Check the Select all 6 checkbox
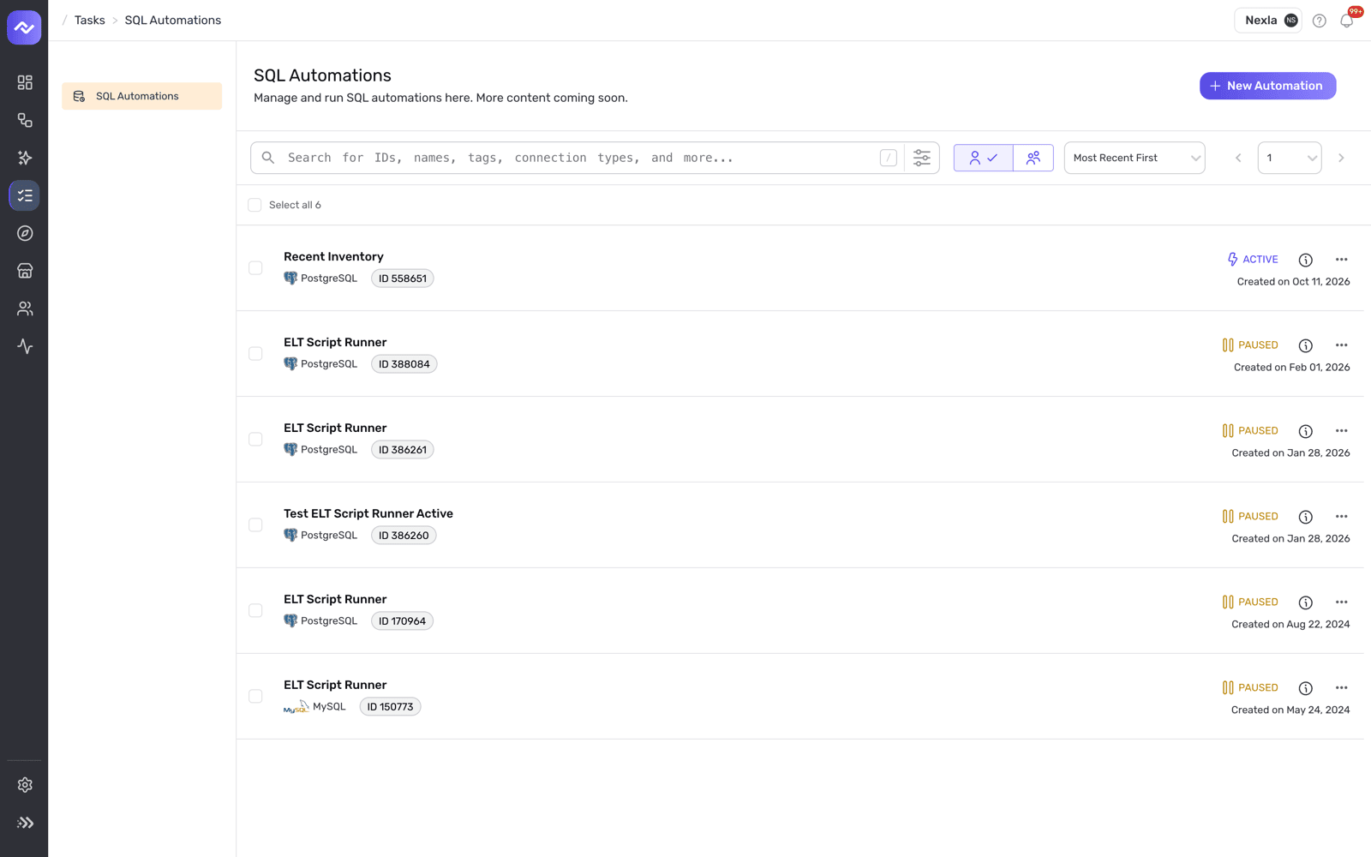Image resolution: width=1371 pixels, height=857 pixels. [254, 205]
